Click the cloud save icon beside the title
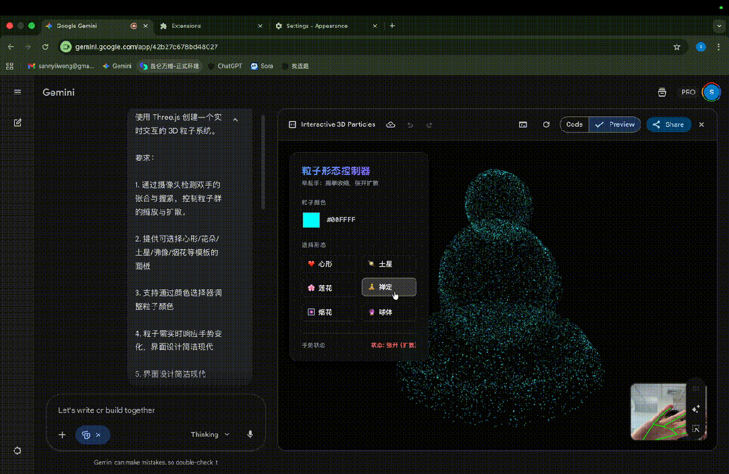The height and width of the screenshot is (474, 729). click(x=390, y=125)
